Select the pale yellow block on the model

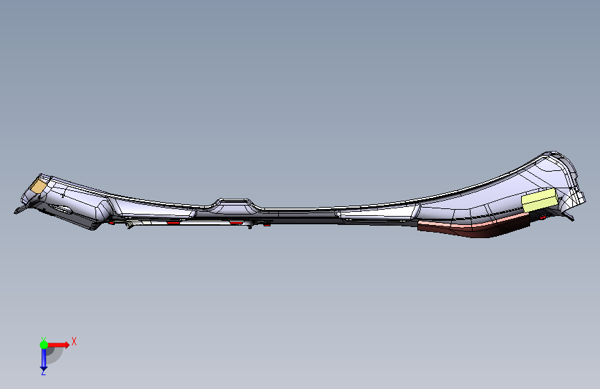coord(539,201)
